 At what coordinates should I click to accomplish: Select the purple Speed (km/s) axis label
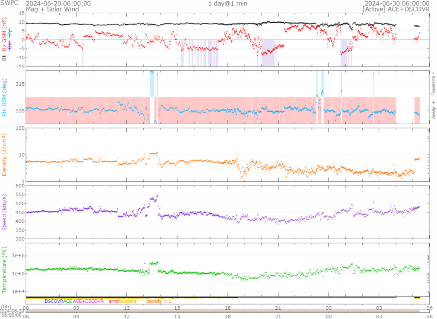[5, 212]
